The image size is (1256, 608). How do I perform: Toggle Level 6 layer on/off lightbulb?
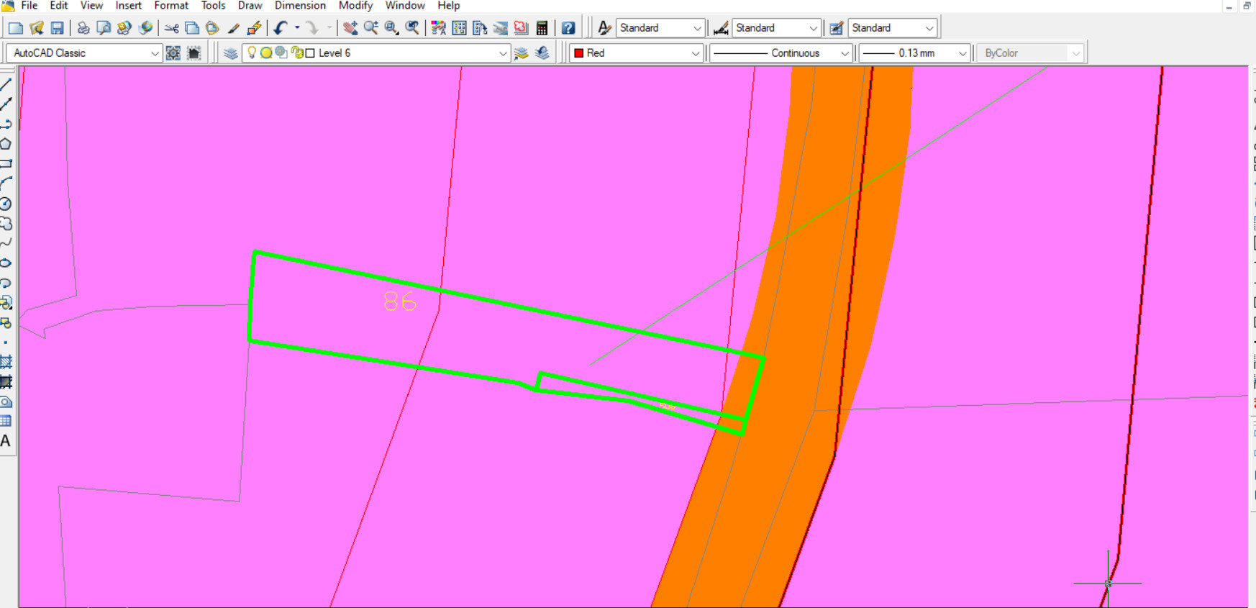[252, 53]
